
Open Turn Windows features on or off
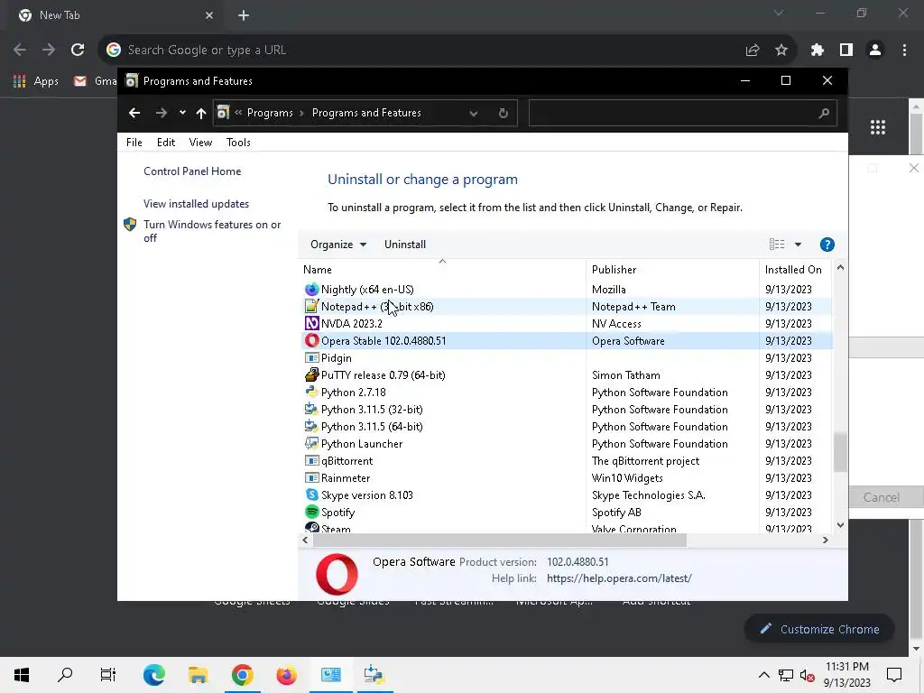tap(212, 231)
